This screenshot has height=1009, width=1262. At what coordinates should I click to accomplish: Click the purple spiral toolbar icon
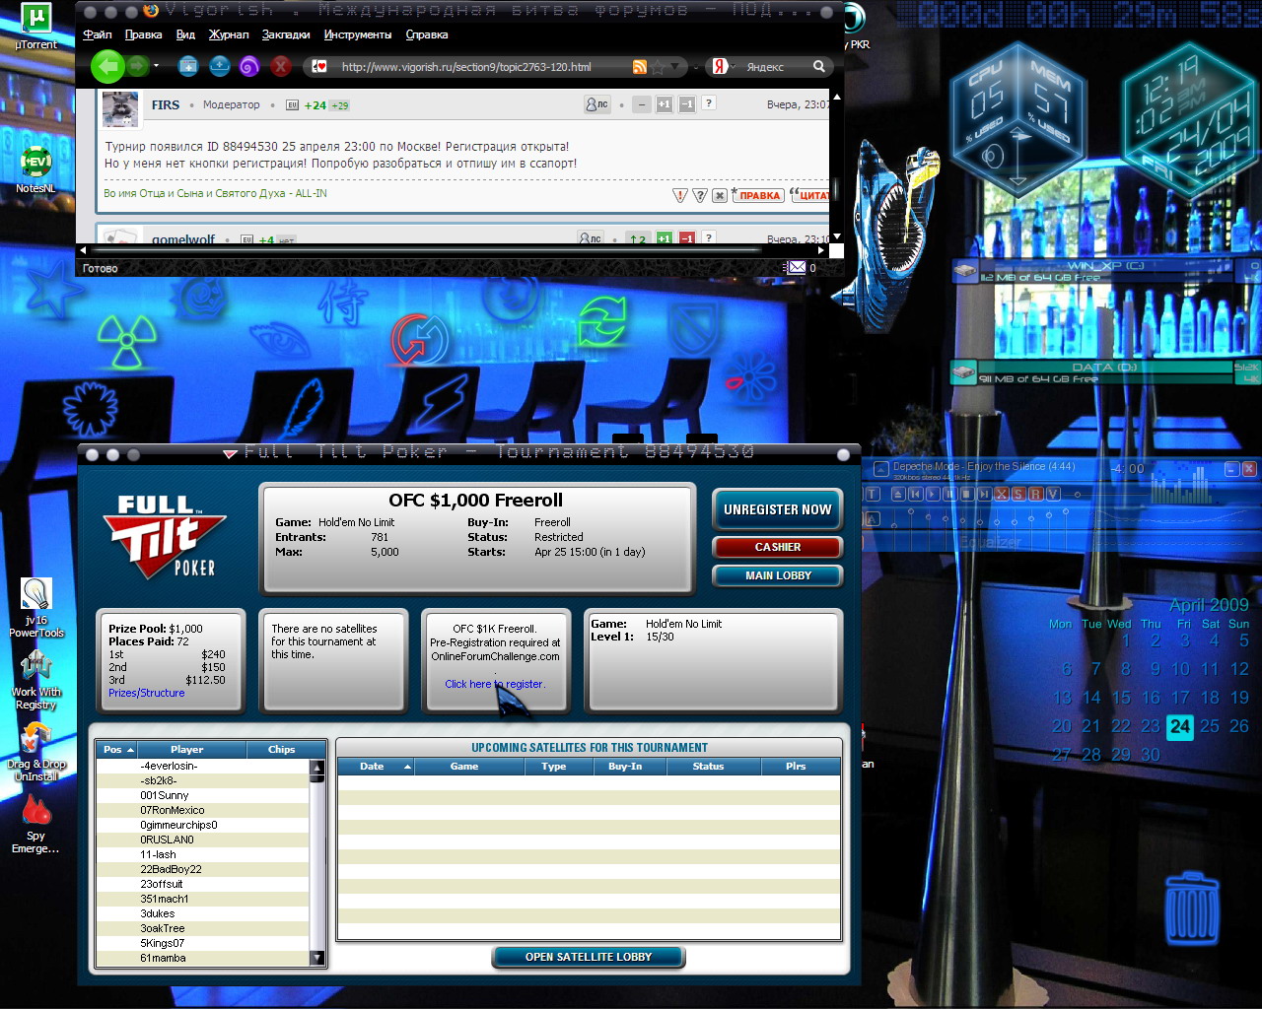pyautogui.click(x=249, y=66)
